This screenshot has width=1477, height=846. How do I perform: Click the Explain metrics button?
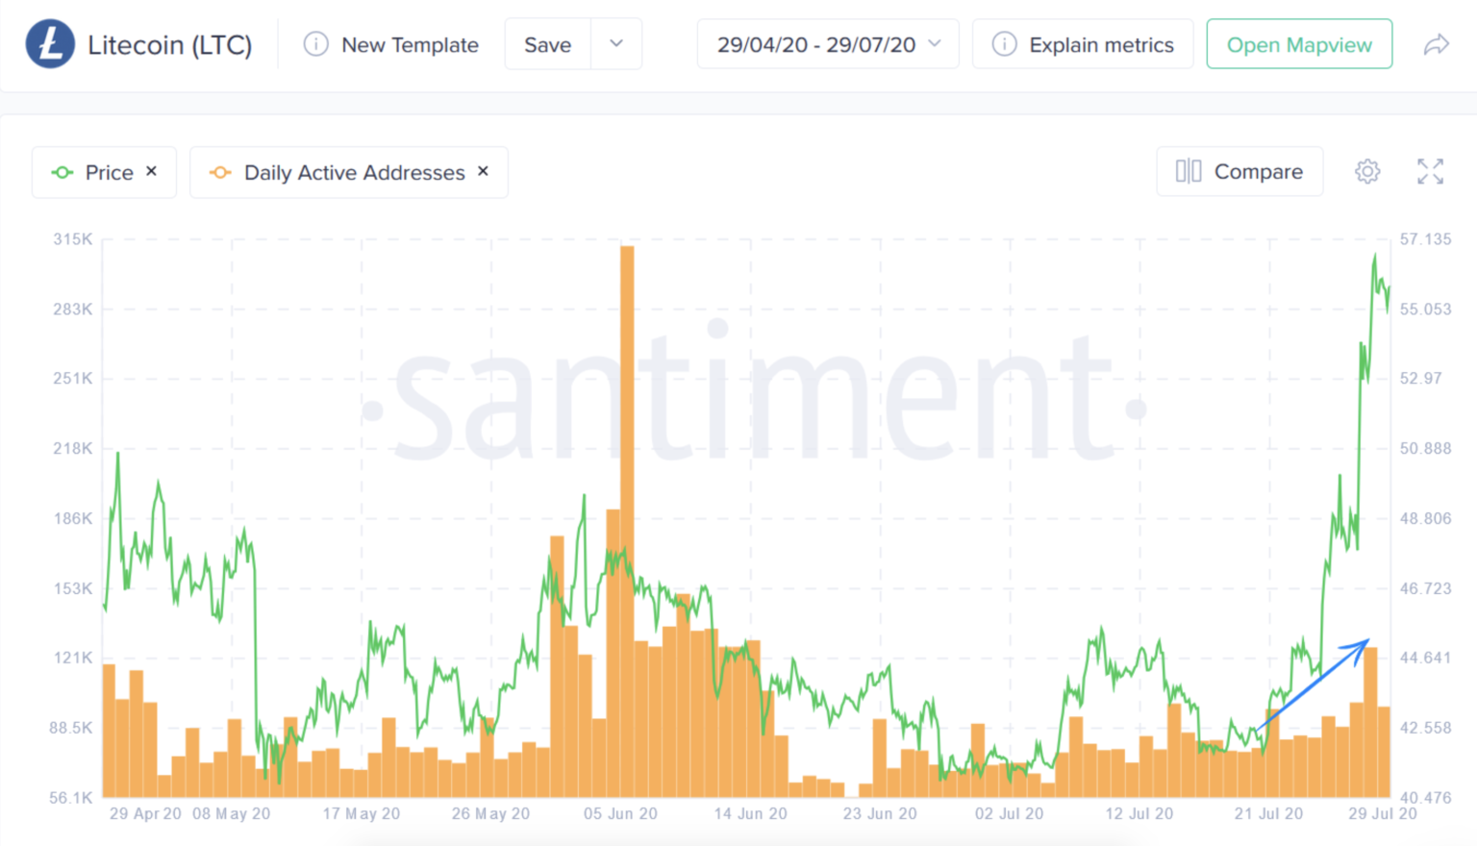tap(1083, 44)
